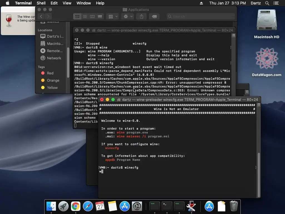Click the front Terminal window scrollbar
285x214 pixels.
259,175
